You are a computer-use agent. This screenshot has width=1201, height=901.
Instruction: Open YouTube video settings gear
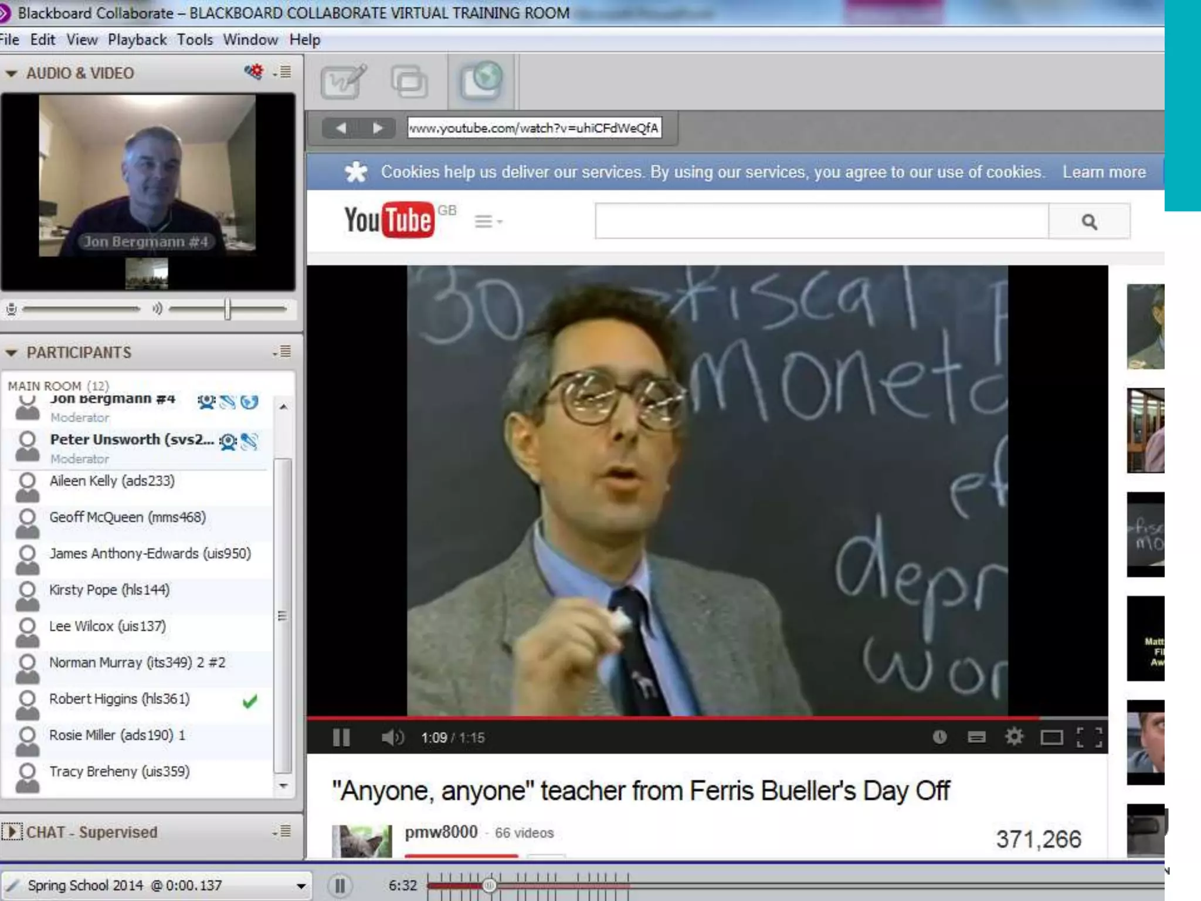coord(1014,737)
